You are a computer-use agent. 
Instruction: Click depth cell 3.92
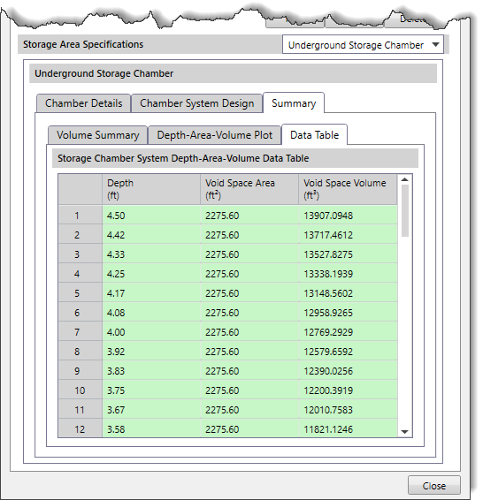point(151,352)
